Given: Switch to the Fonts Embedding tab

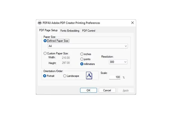Looking at the screenshot, I should pyautogui.click(x=70, y=31).
